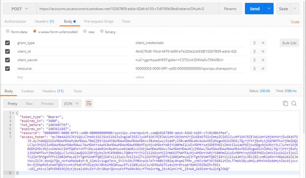Expand the Send button dropdown arrow
Image resolution: width=306 pixels, height=178 pixels.
coord(269,9)
